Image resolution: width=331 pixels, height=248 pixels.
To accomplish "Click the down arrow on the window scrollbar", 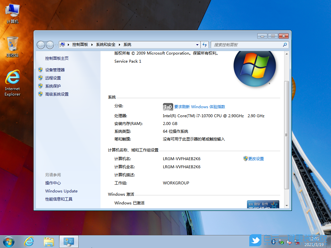I will [x=286, y=206].
